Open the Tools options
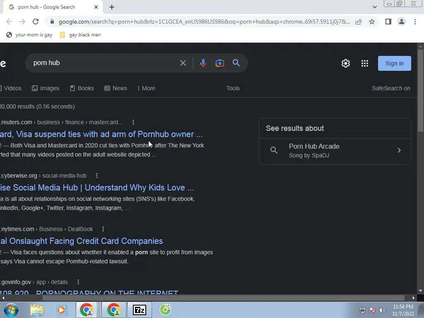The width and height of the screenshot is (424, 318). [233, 88]
